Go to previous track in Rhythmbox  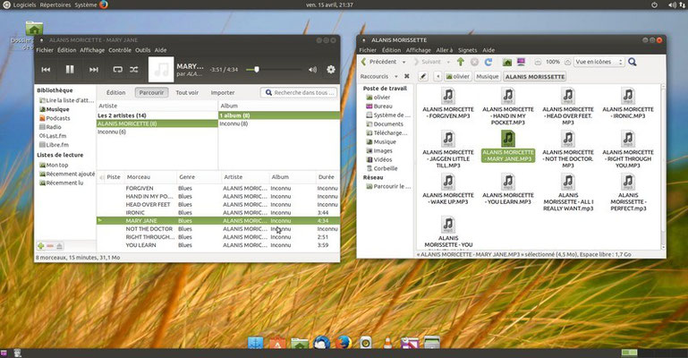click(x=46, y=69)
